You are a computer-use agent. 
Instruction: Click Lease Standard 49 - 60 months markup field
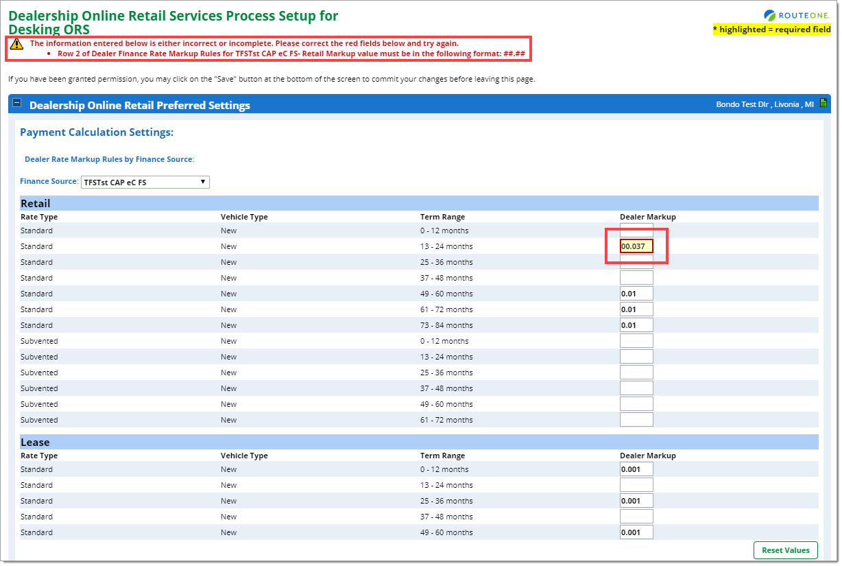[x=636, y=532]
